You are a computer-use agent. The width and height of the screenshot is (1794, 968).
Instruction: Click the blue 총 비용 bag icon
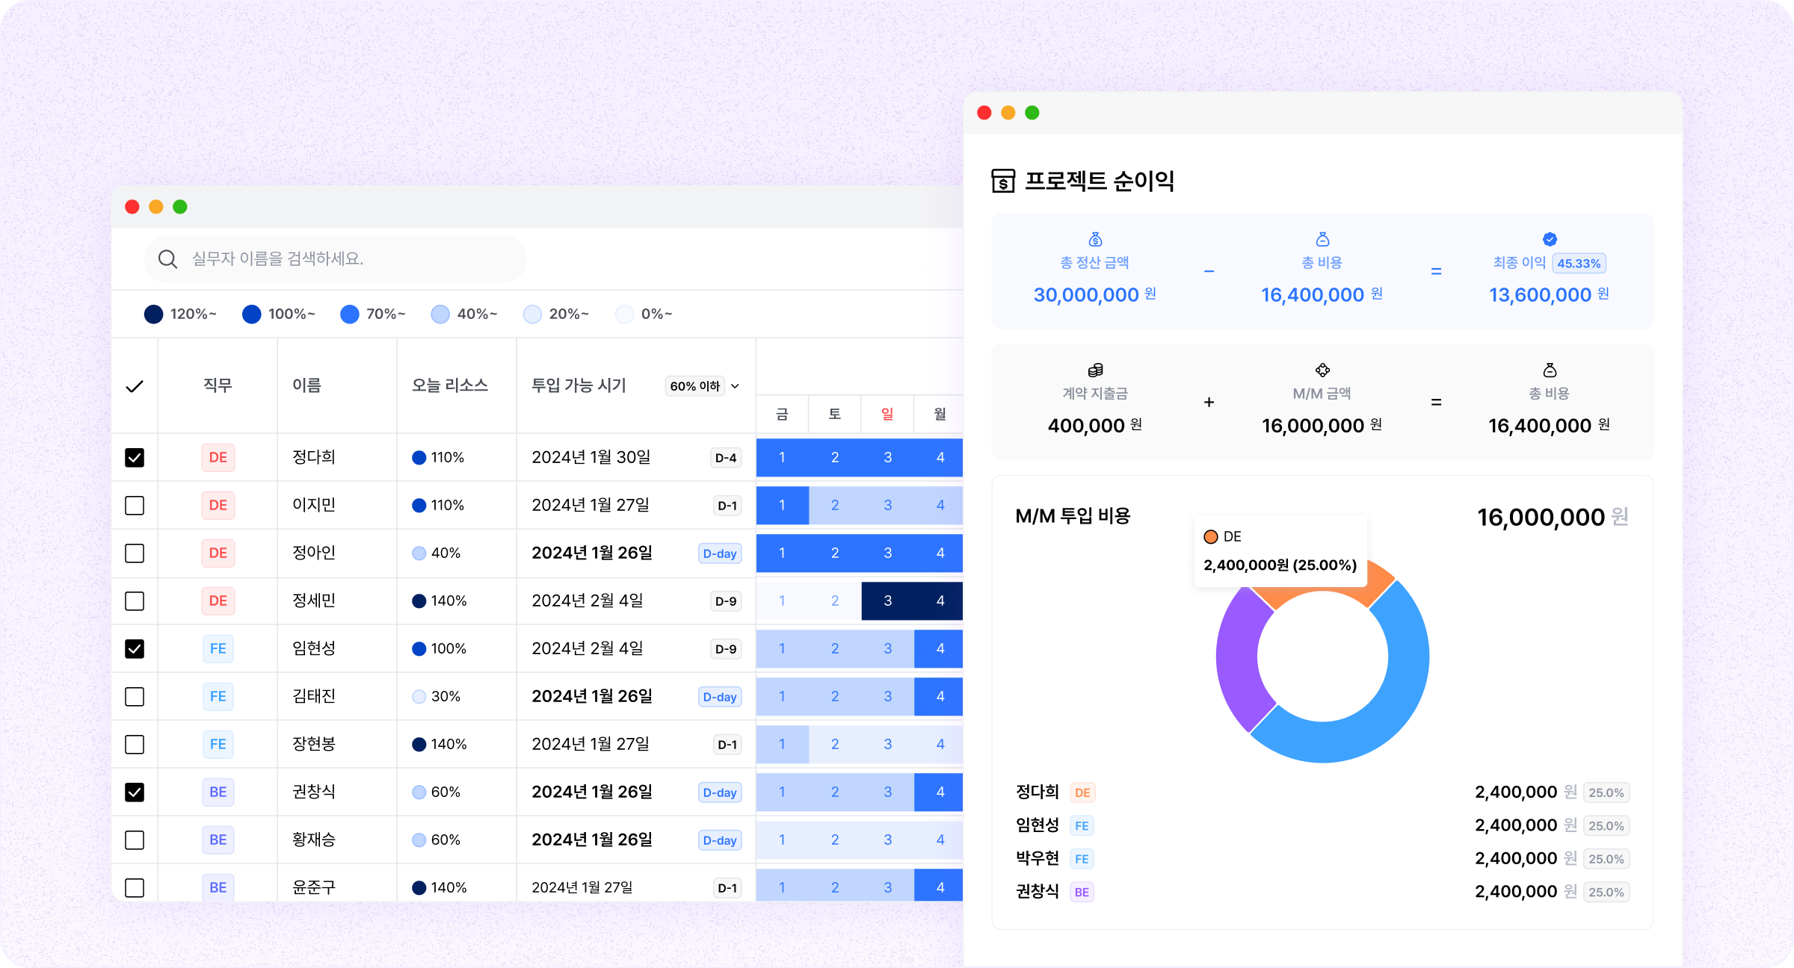click(x=1322, y=239)
